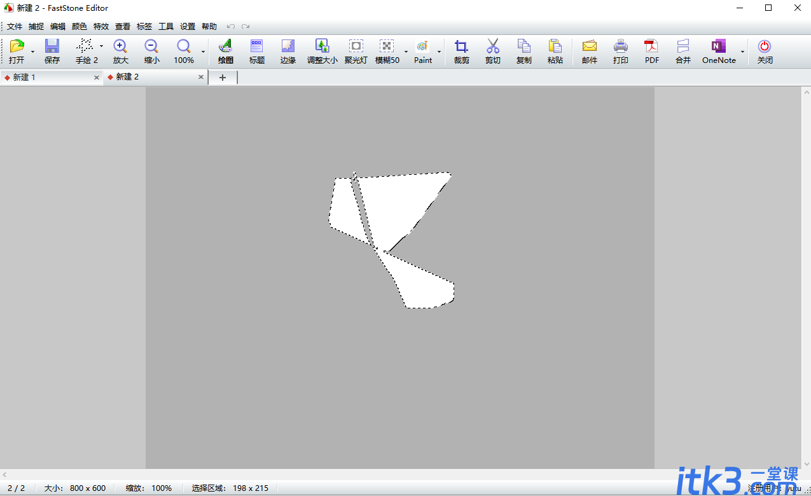Open the 文件 menu
This screenshot has width=811, height=496.
click(15, 27)
